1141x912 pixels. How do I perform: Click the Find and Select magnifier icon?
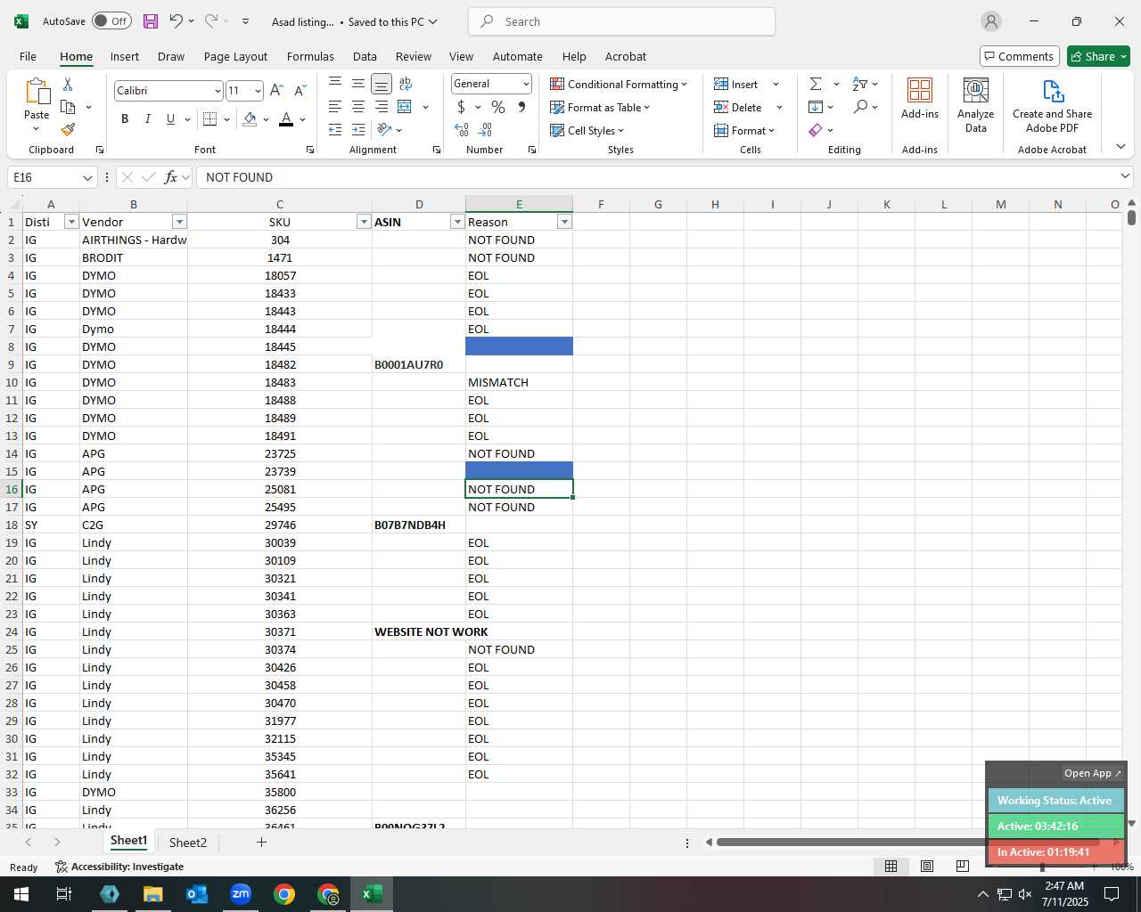pos(860,107)
